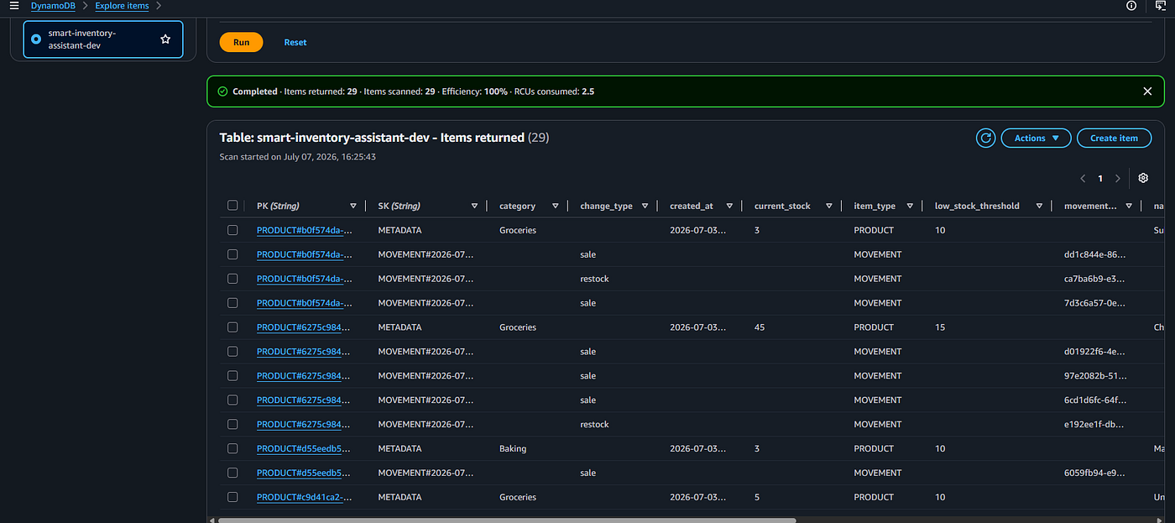1175x523 pixels.
Task: Select page number 1 in pagination
Action: 1100,178
